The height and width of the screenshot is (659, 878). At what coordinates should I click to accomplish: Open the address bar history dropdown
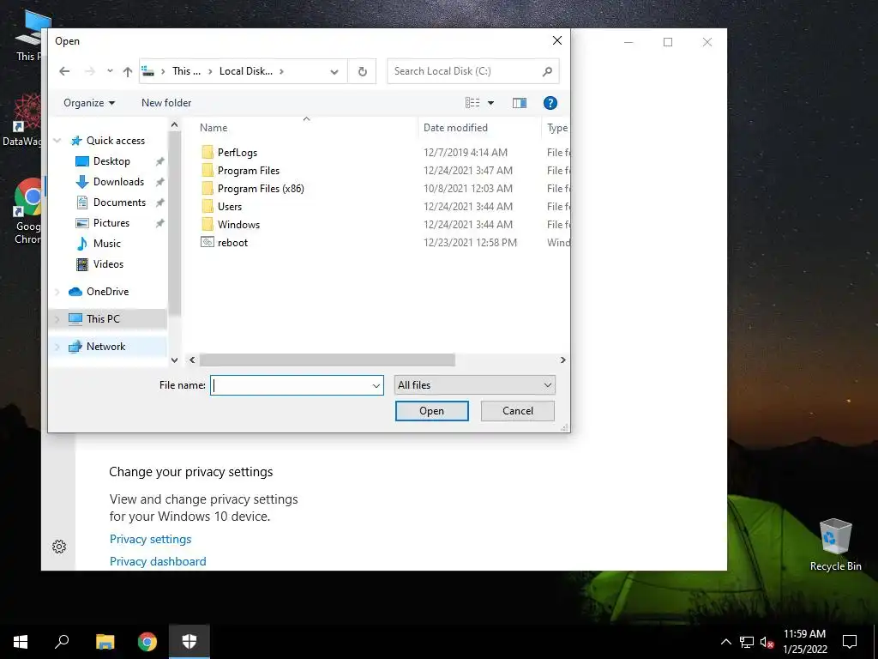pos(334,72)
